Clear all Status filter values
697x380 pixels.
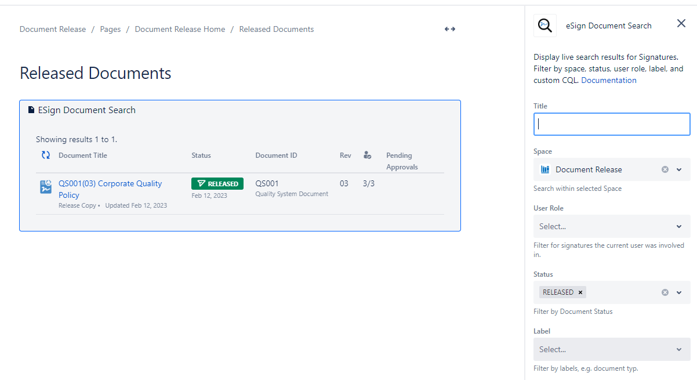coord(665,292)
